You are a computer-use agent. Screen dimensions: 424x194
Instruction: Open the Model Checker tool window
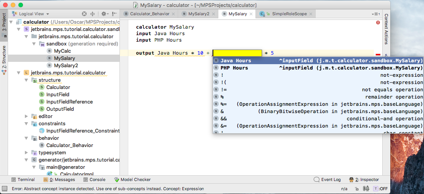[x=133, y=179]
